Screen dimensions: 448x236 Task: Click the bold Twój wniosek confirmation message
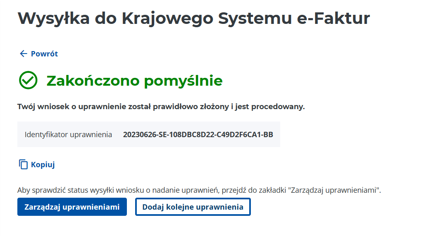pos(161,107)
